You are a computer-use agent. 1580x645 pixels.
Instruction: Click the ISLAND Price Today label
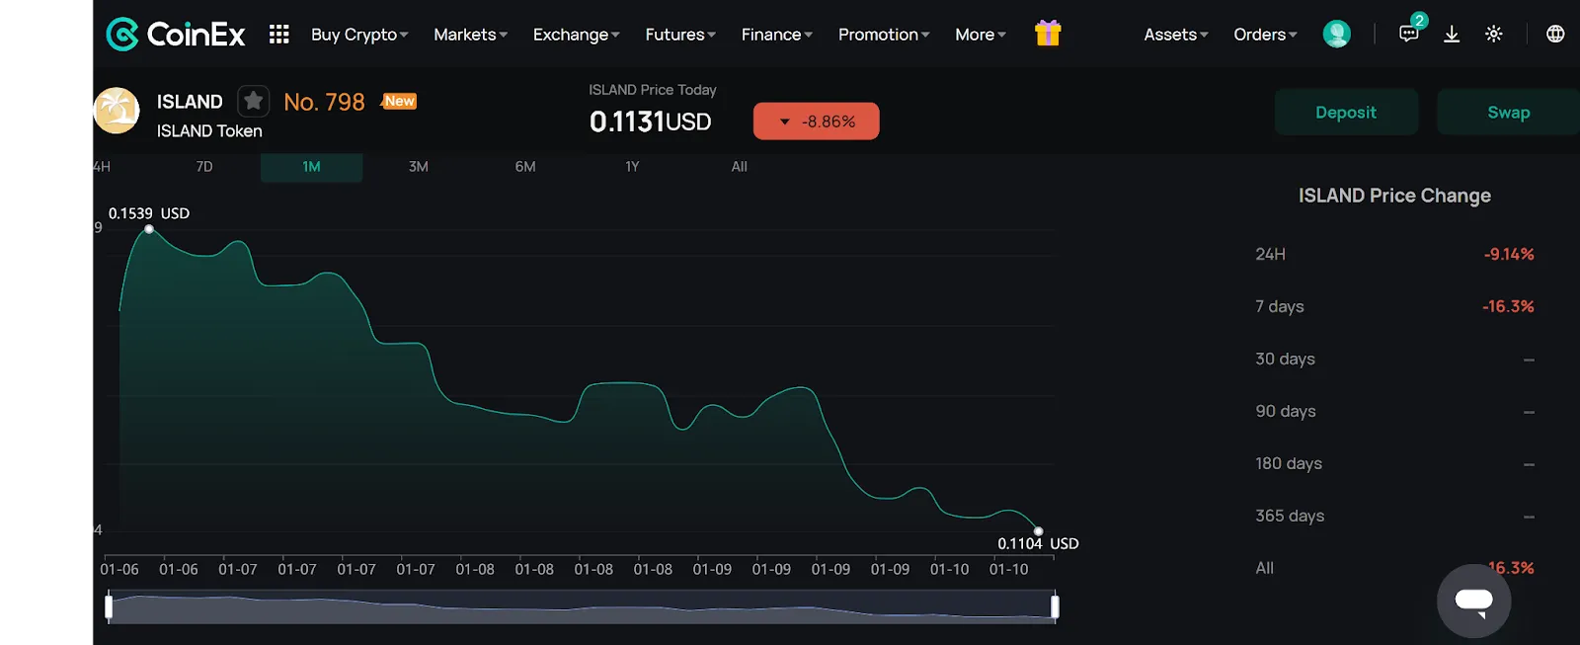653,90
